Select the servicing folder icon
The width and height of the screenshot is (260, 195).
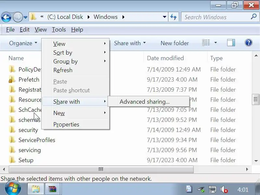coord(12,150)
